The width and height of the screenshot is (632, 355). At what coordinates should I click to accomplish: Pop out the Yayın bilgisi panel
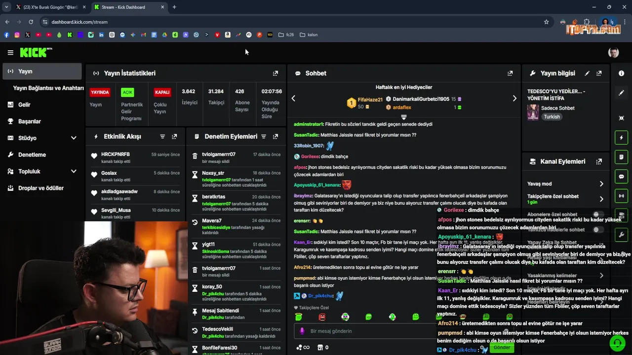[x=599, y=73]
